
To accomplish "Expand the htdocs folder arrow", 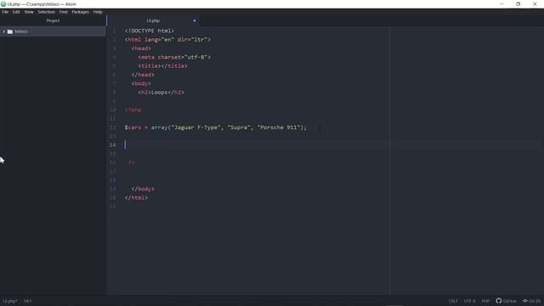I will [3, 31].
